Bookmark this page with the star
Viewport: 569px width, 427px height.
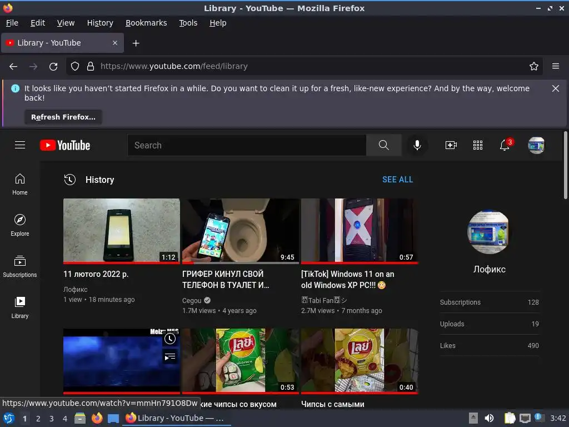pyautogui.click(x=534, y=67)
